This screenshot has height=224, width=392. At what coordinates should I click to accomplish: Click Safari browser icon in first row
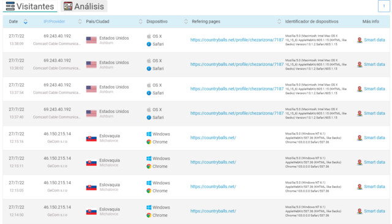point(149,44)
